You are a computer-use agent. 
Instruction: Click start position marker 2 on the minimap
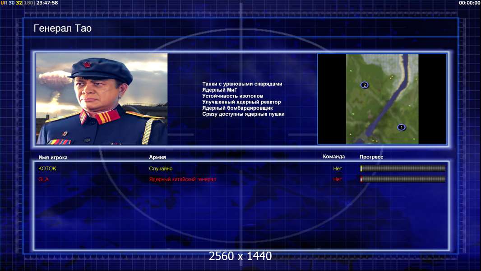[365, 85]
